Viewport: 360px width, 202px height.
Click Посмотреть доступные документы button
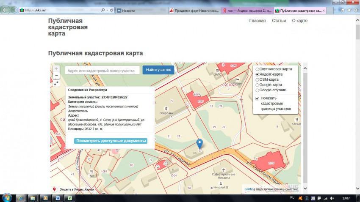[x=111, y=141]
